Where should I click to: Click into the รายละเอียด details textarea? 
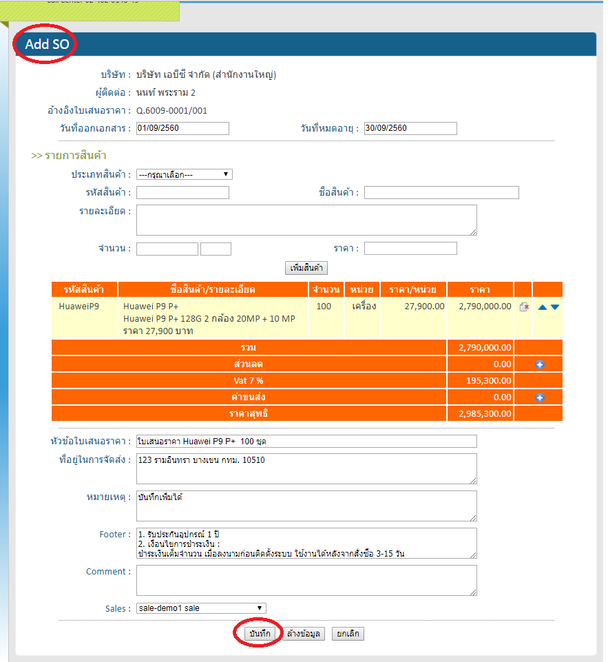pyautogui.click(x=306, y=220)
